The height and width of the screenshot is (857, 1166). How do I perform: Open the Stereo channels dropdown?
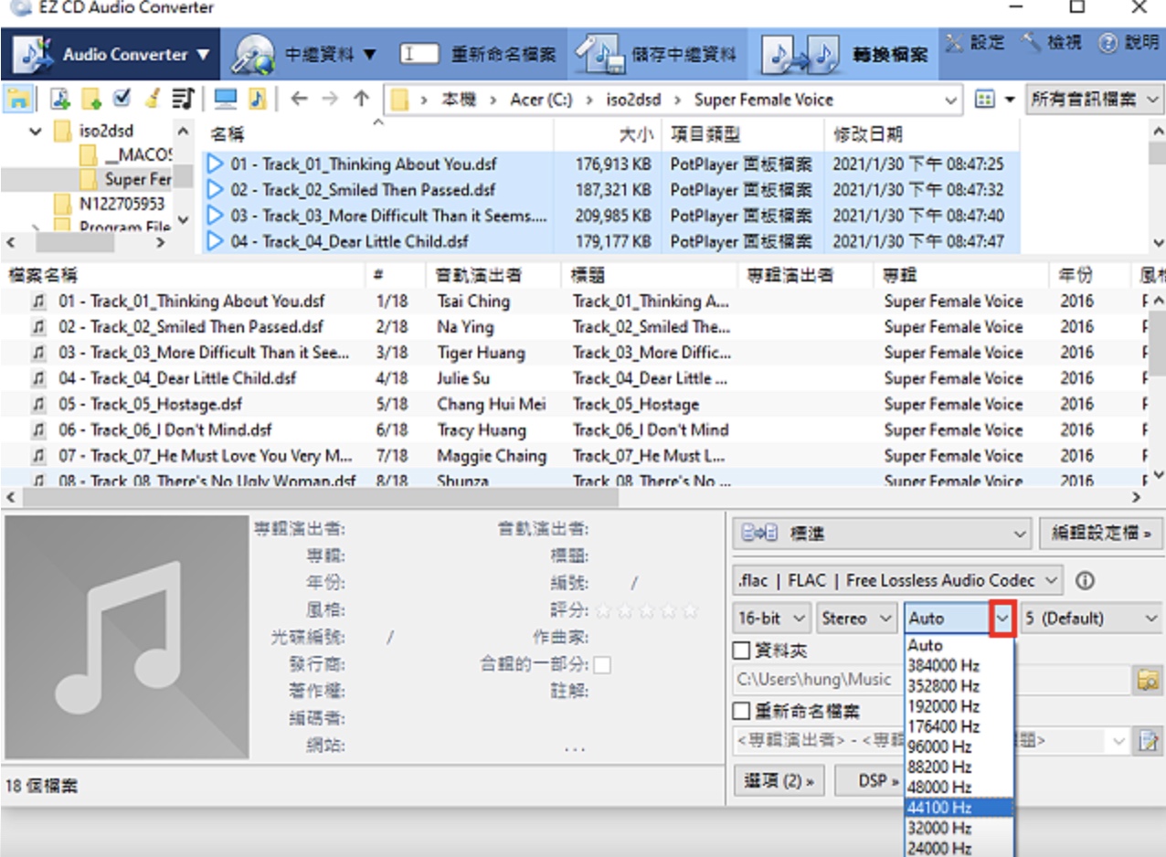point(857,619)
